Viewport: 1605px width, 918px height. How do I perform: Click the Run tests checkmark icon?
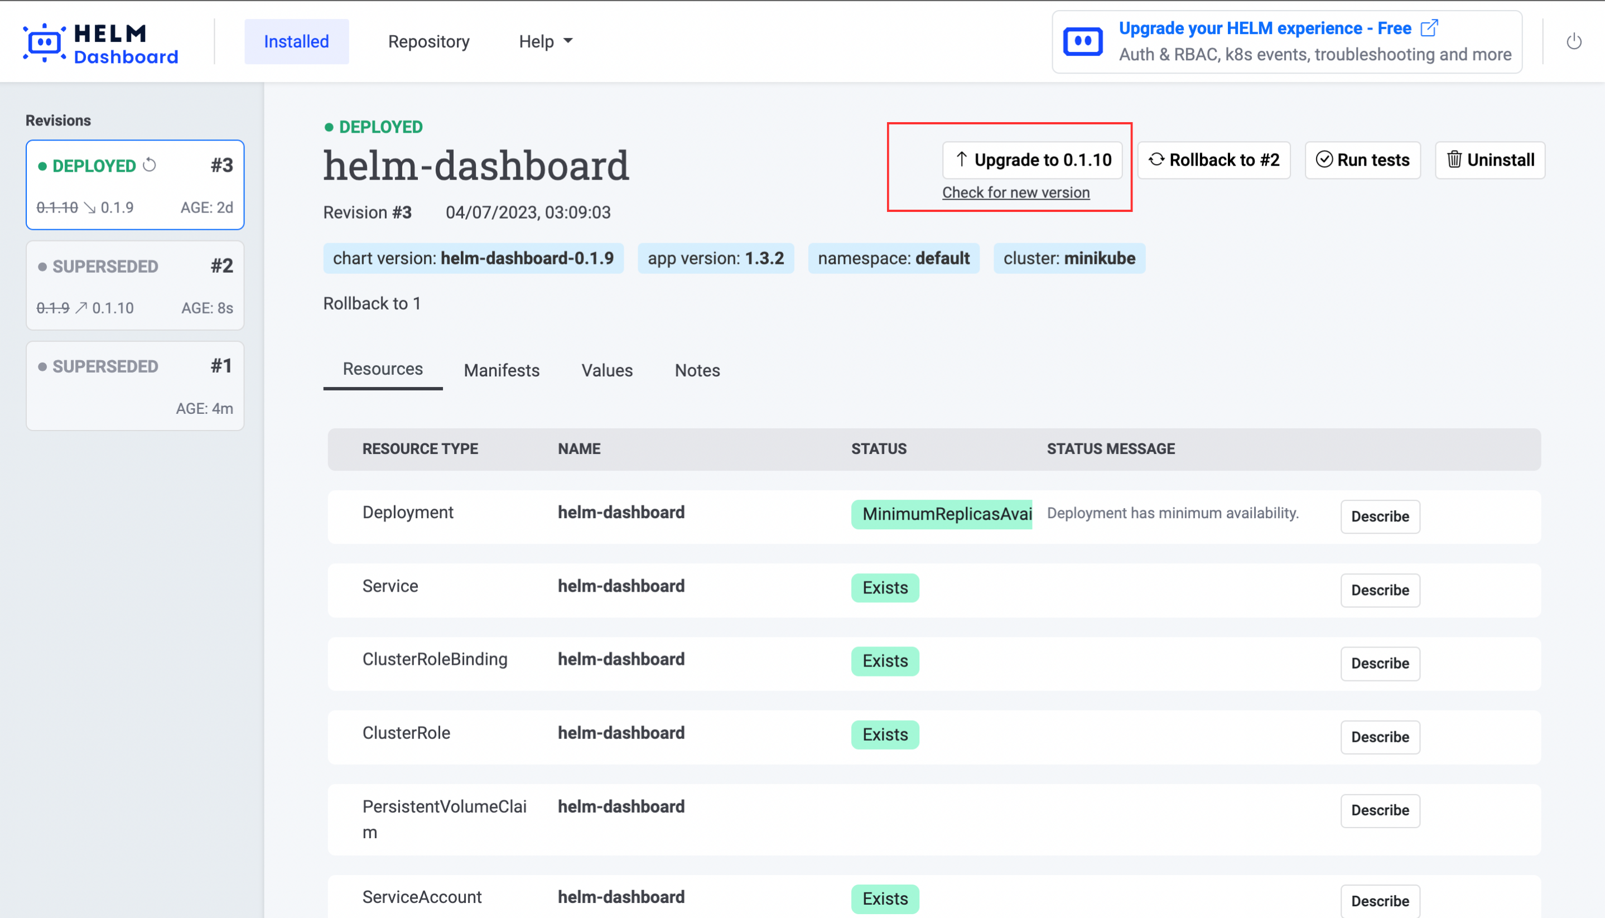click(1324, 159)
